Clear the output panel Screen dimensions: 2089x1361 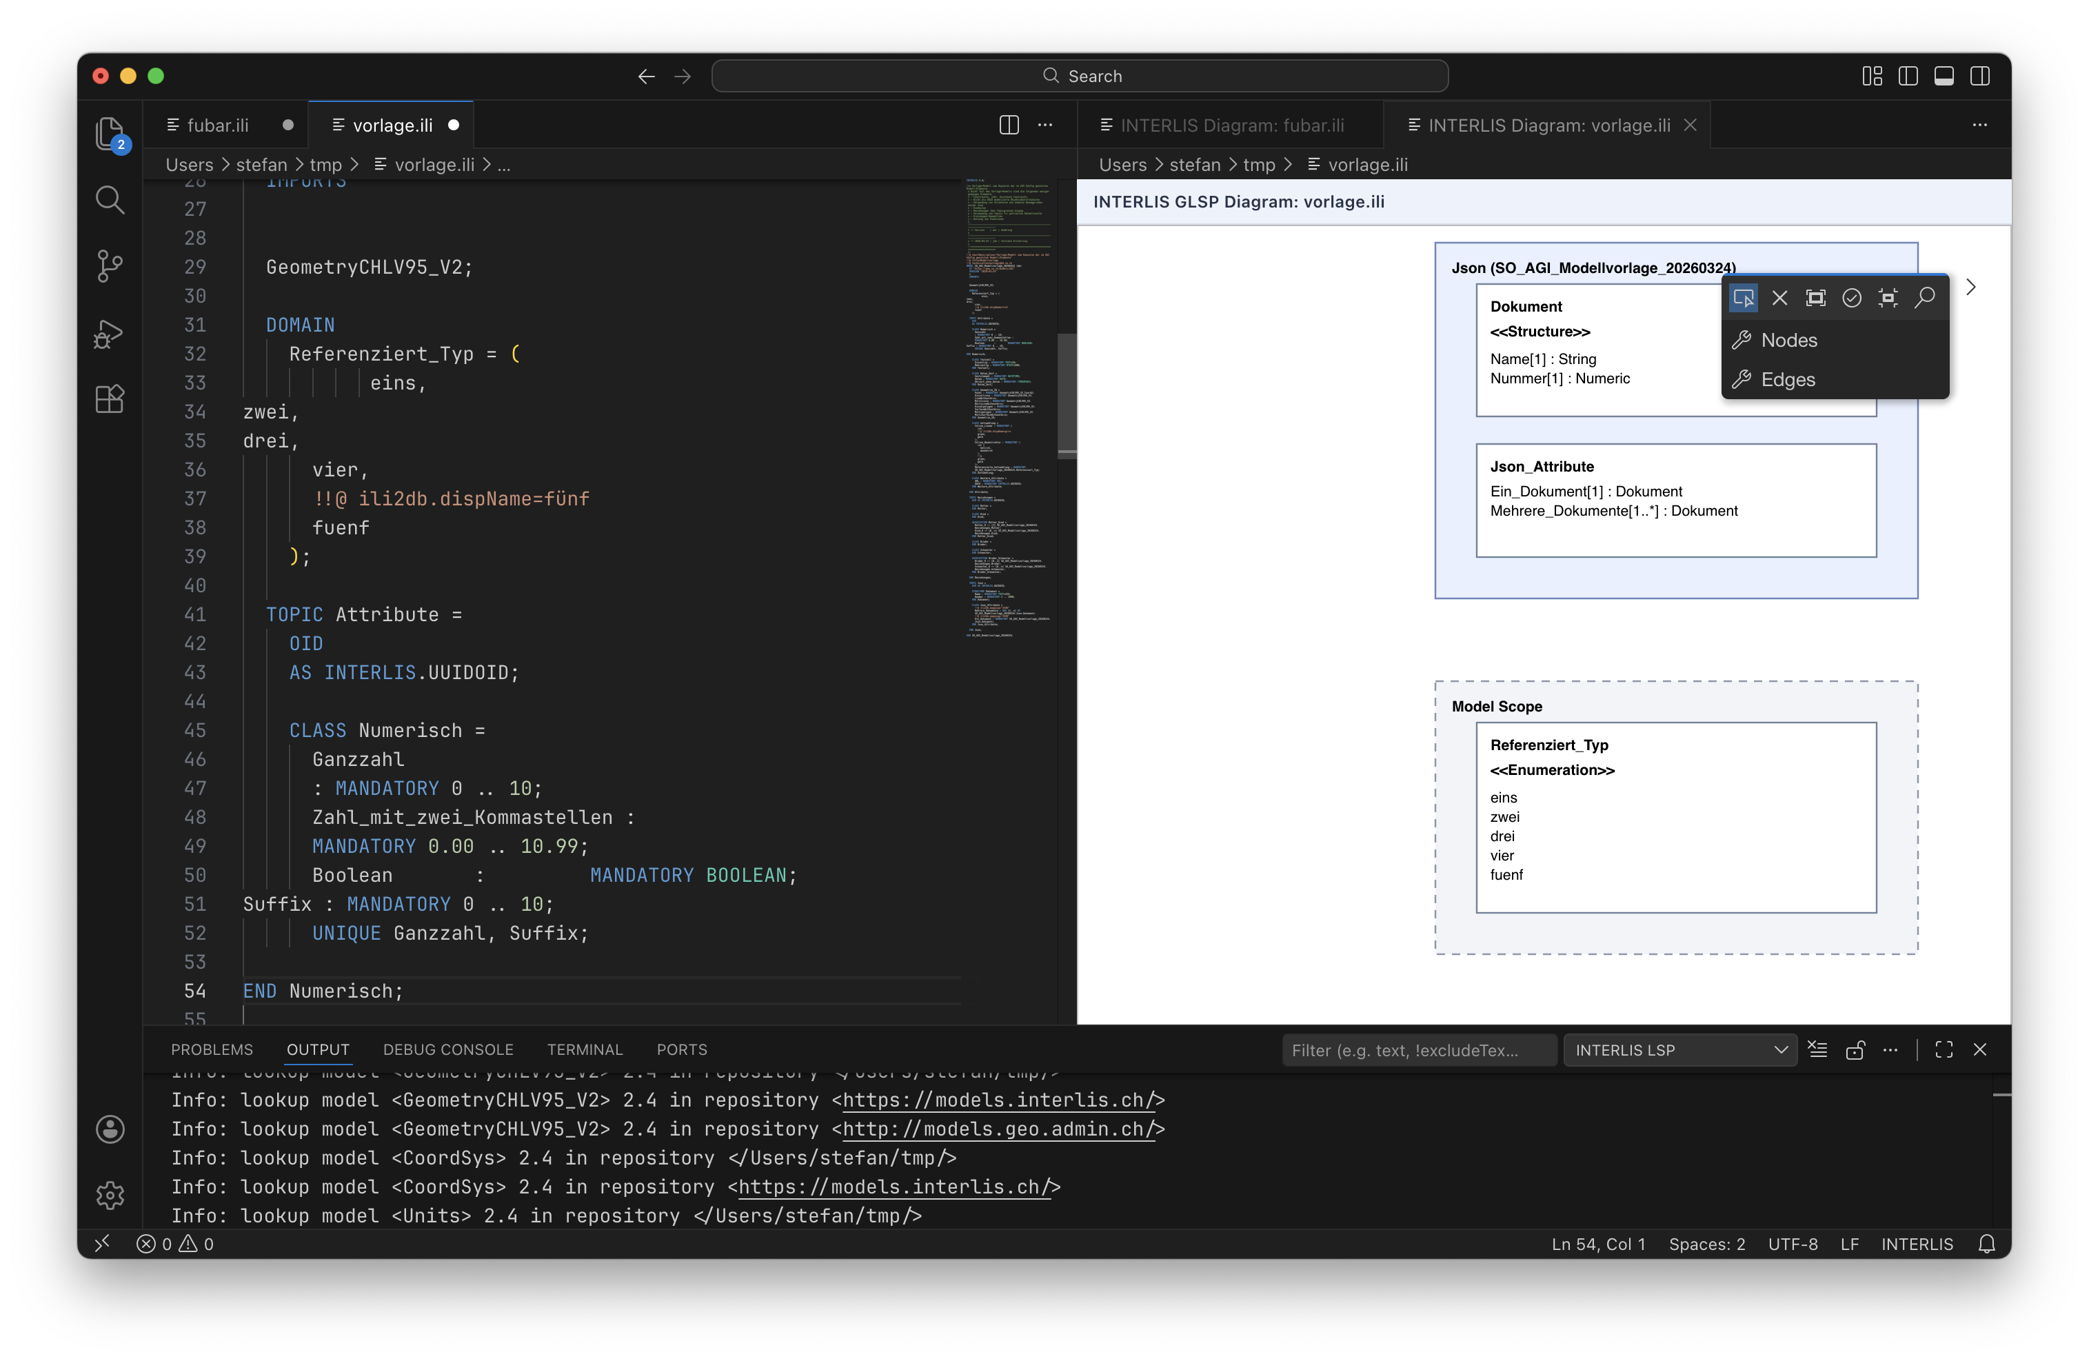coord(1818,1050)
